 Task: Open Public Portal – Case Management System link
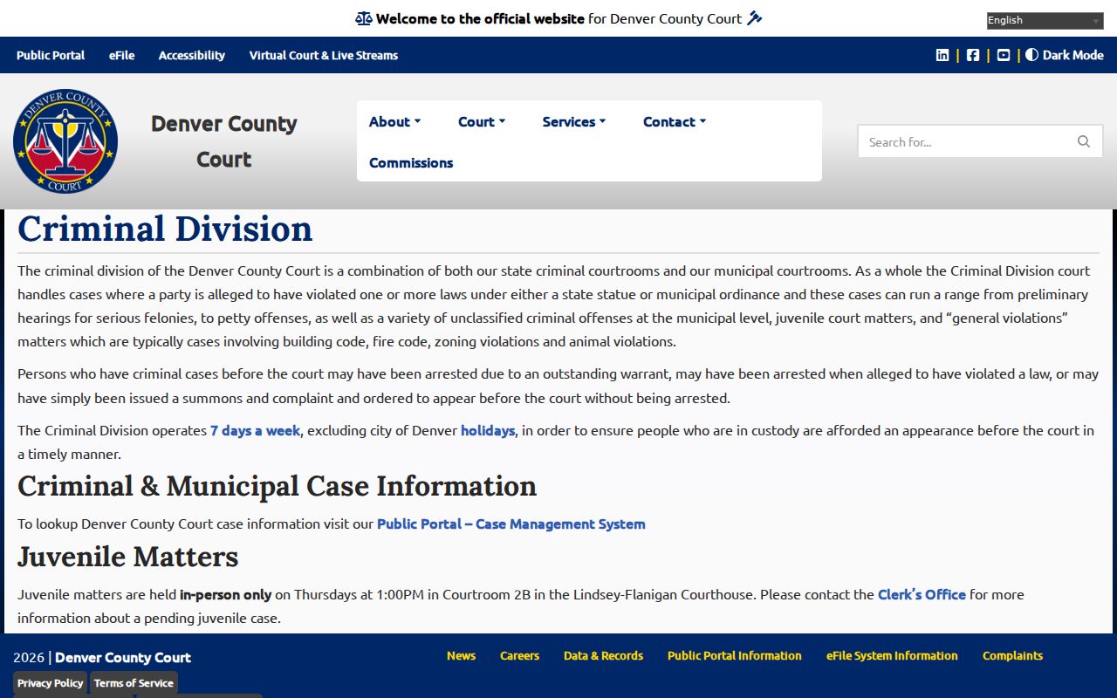click(511, 524)
